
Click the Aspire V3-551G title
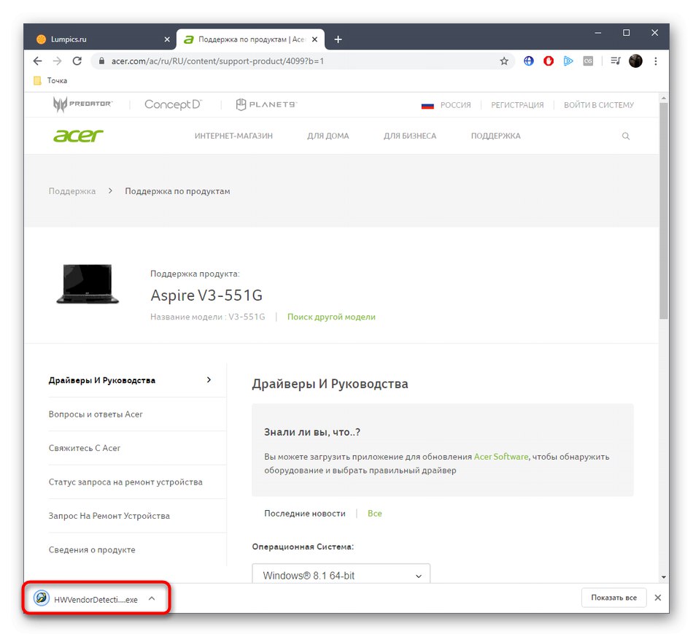coord(206,295)
